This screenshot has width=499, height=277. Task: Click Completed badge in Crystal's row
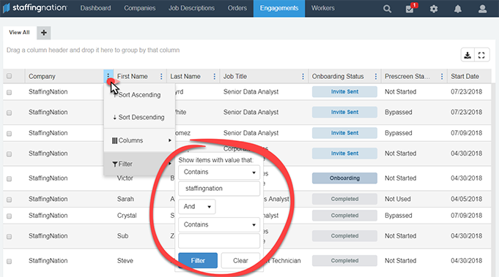[x=344, y=216]
